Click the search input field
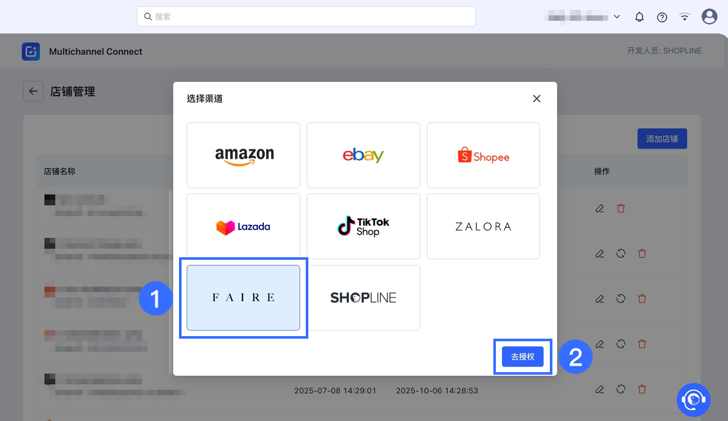This screenshot has height=421, width=728. pyautogui.click(x=306, y=17)
